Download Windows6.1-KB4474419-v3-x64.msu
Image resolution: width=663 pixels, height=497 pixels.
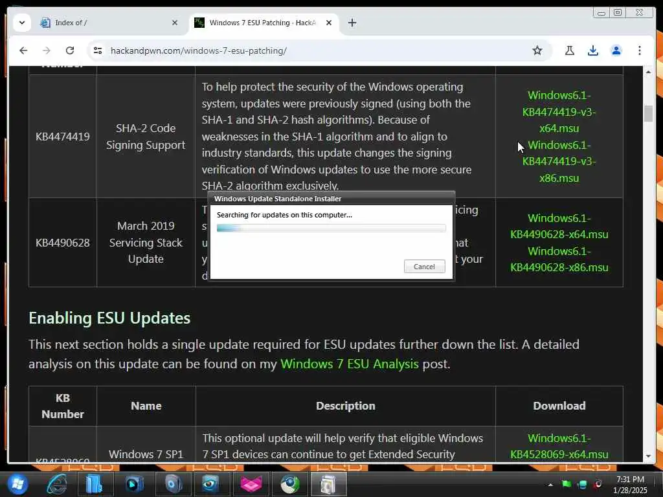(x=559, y=111)
